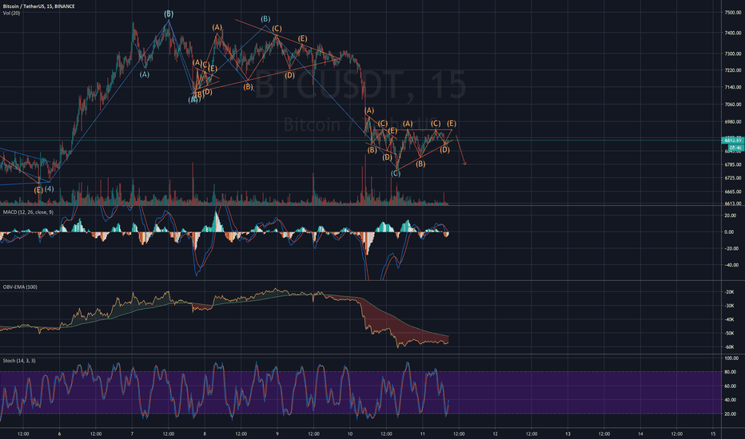745x439 pixels.
Task: Click the 40.00 value on Stoch scale
Action: tap(731, 400)
